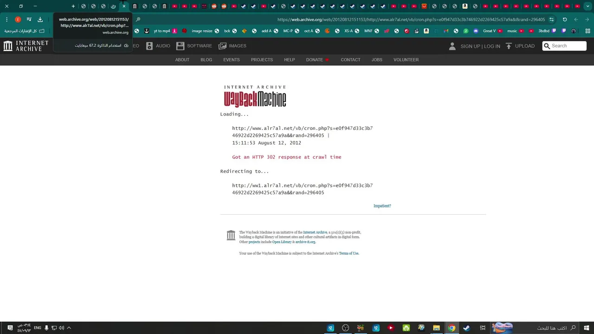This screenshot has width=594, height=334.
Task: Open the 'MC-P' bookmark
Action: pos(291,31)
